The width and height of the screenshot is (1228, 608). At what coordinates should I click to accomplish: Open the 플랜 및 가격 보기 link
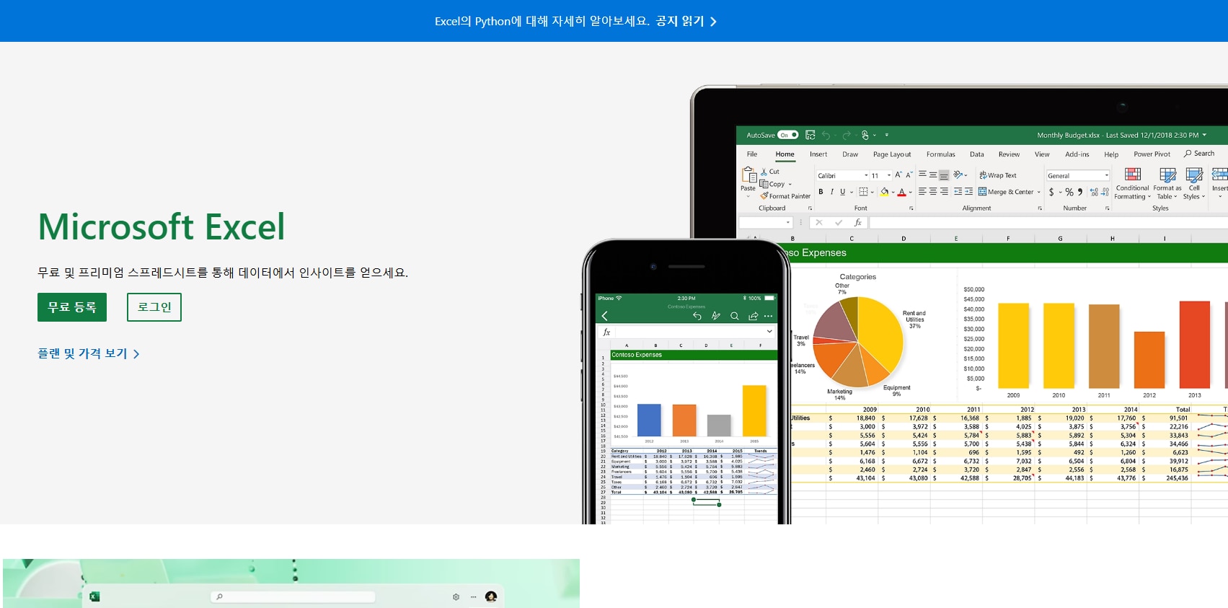(x=89, y=353)
